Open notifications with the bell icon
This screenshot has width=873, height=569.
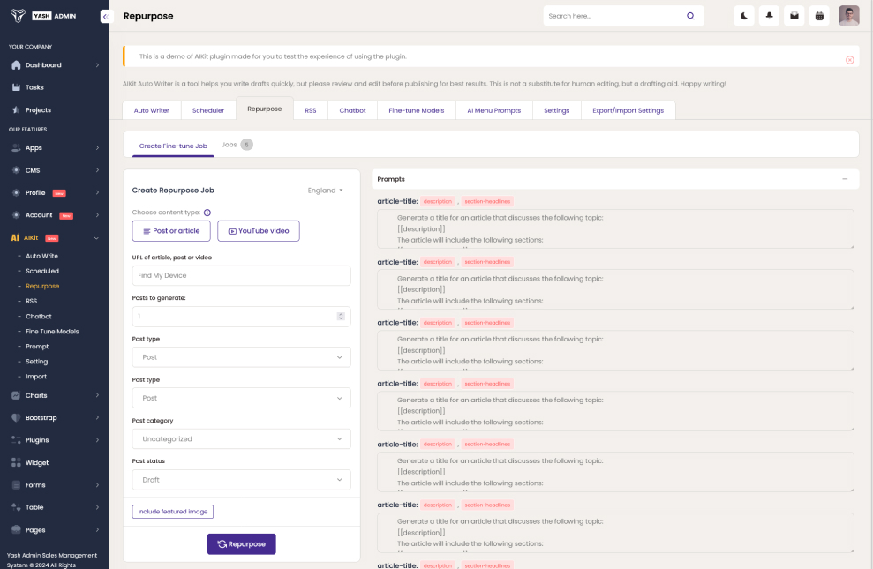(x=769, y=16)
